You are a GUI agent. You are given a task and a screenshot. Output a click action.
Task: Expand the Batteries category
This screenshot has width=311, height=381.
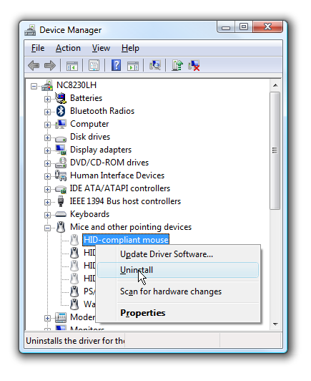click(x=47, y=99)
